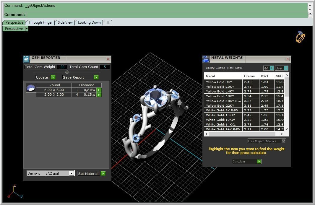Click the 6,00 X 6,00 gem size cell
The image size is (315, 205).
54,90
